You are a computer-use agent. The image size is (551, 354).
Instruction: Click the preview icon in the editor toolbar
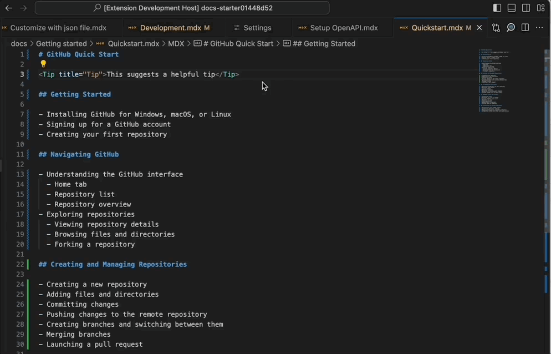click(511, 28)
